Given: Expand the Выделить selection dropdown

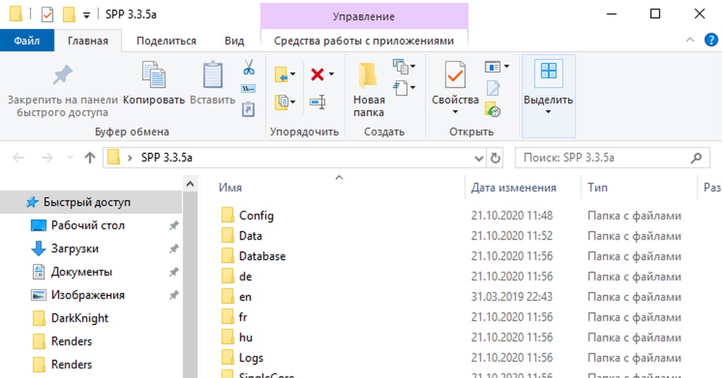Looking at the screenshot, I should pyautogui.click(x=548, y=112).
